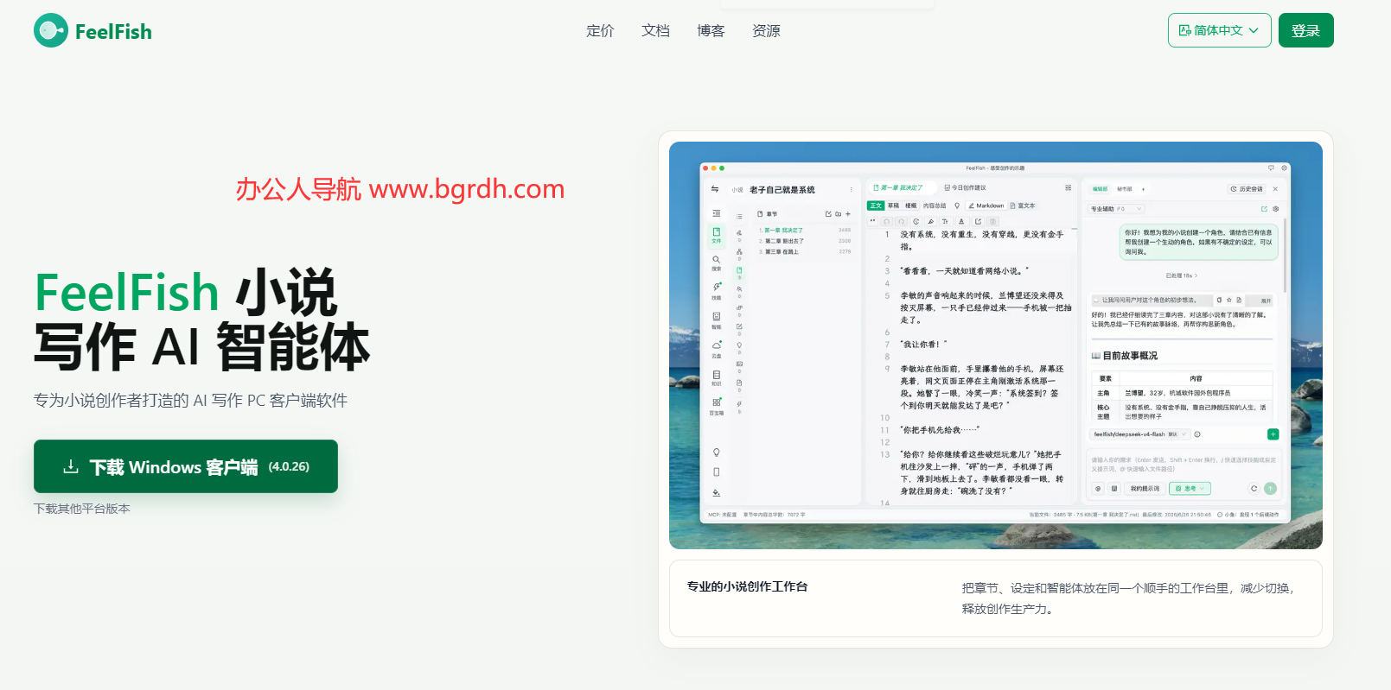
Task: Toggle 富文本 editing mode
Action: [x=1023, y=206]
